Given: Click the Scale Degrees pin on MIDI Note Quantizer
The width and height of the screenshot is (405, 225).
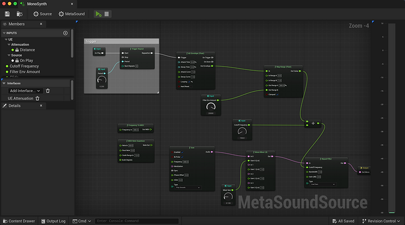Looking at the screenshot, I should (x=120, y=160).
